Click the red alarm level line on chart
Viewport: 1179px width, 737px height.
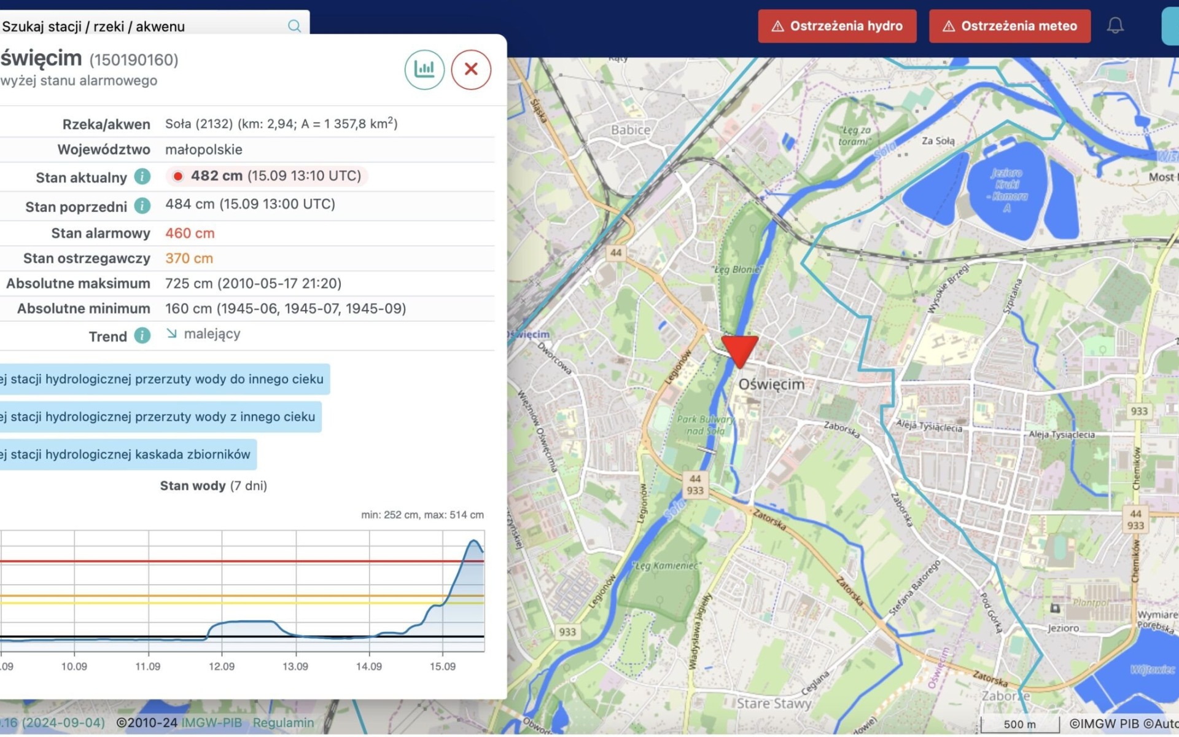coord(246,561)
